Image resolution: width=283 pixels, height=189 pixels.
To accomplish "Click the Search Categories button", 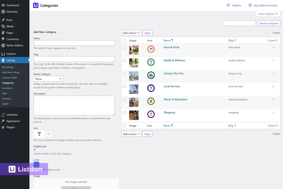I will click(269, 23).
